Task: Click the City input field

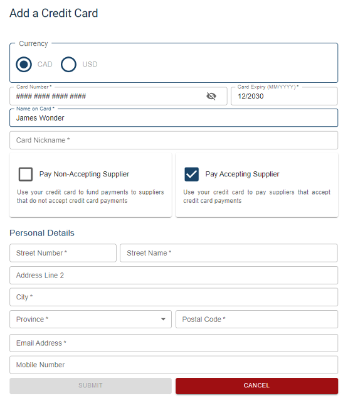Action: point(174,297)
